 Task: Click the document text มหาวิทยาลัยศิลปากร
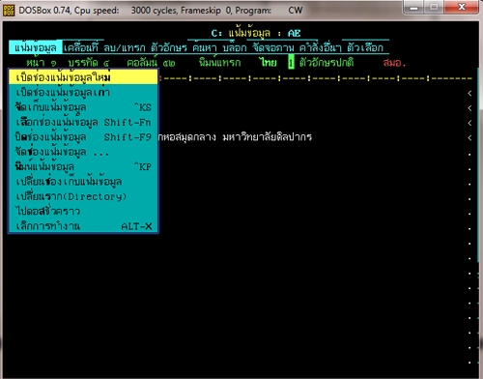[268, 137]
